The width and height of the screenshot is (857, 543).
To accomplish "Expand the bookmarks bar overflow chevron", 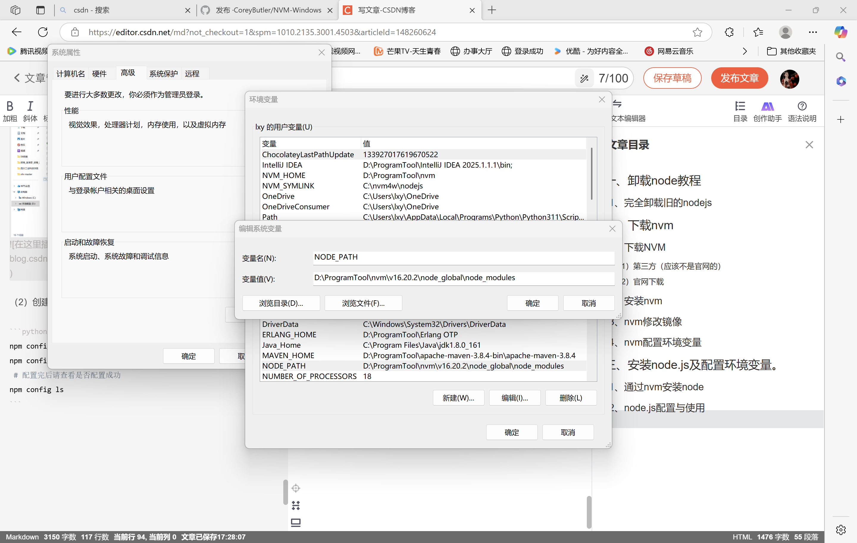I will pos(745,51).
